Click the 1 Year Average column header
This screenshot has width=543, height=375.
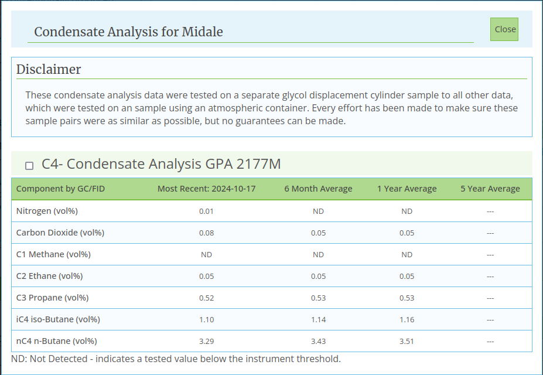pos(407,189)
